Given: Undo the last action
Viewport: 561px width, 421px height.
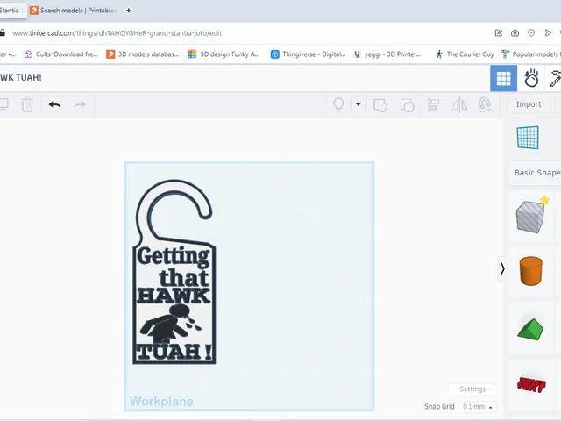Looking at the screenshot, I should [54, 104].
